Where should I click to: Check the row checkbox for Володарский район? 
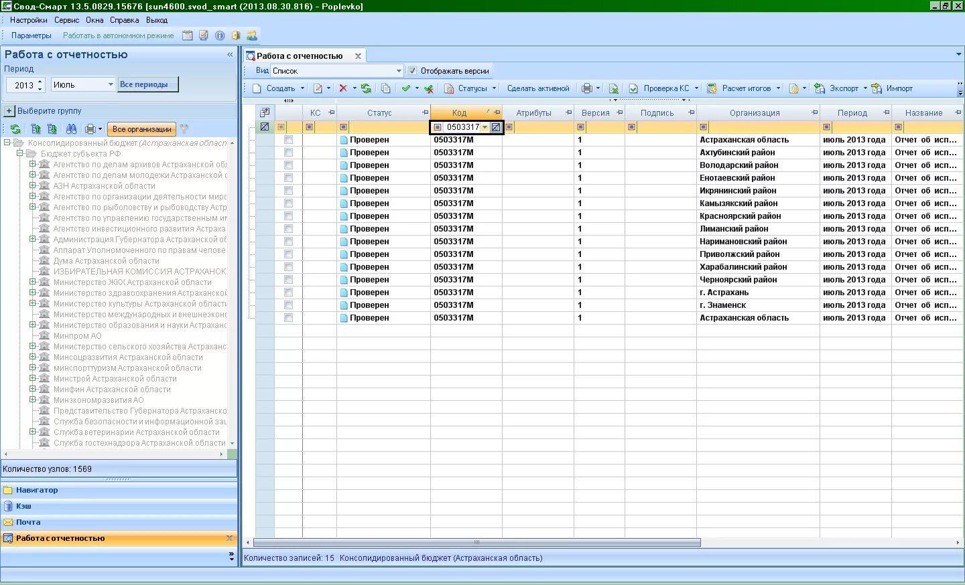[288, 165]
